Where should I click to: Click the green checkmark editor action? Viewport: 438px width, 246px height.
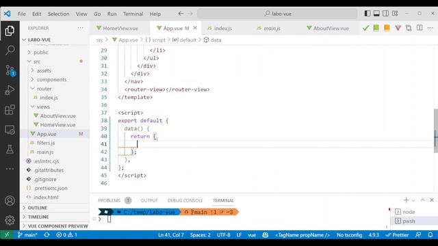point(365,28)
